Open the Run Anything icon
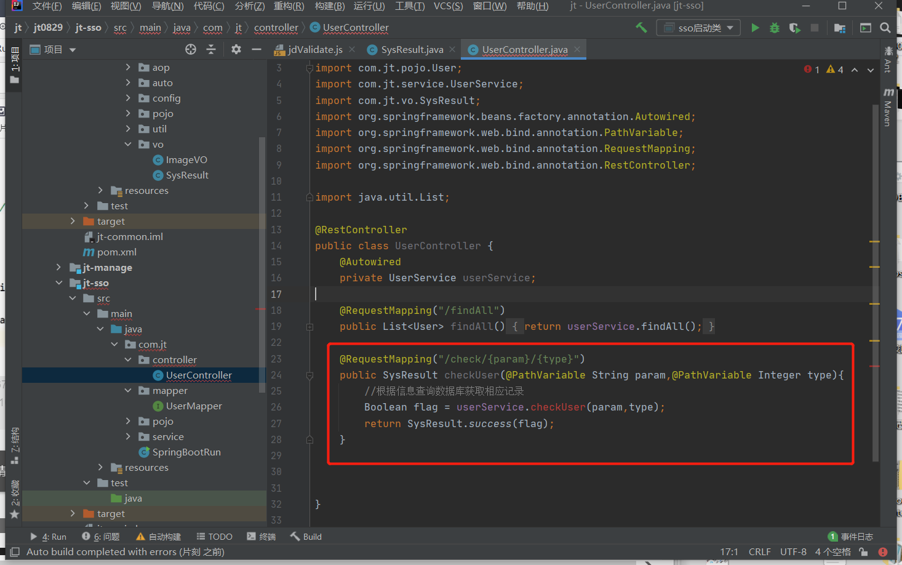Viewport: 902px width, 565px height. (x=866, y=28)
